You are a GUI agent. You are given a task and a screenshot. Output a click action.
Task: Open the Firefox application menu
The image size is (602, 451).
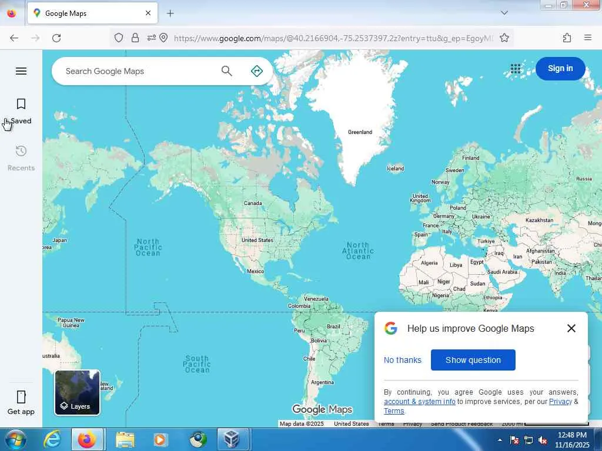click(588, 38)
